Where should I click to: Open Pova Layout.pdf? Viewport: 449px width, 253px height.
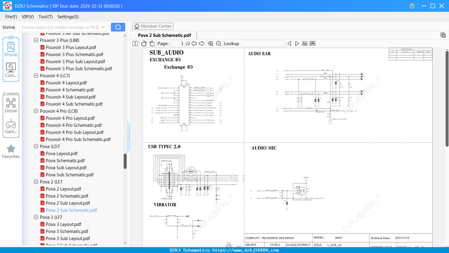[62, 154]
